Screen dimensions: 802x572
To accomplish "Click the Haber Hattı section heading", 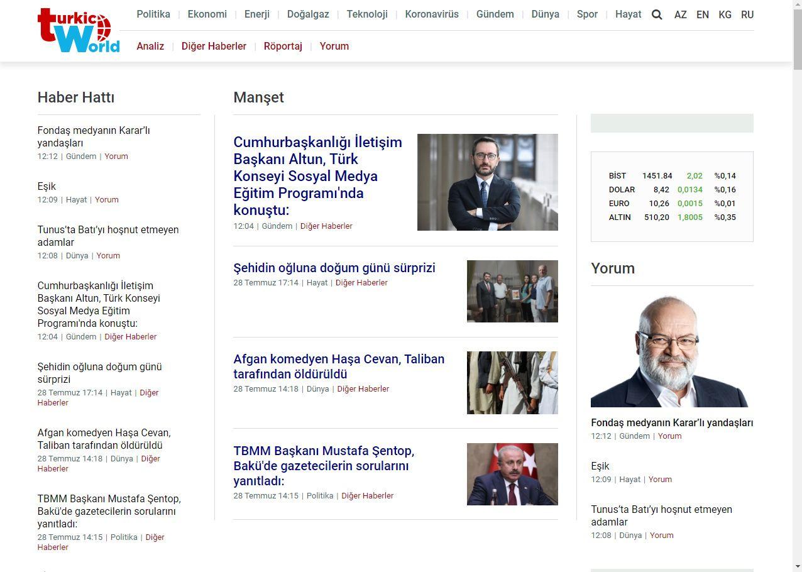I will click(76, 97).
